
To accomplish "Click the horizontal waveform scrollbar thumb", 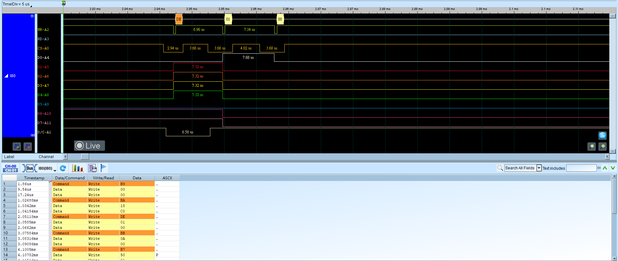I will 85,157.
